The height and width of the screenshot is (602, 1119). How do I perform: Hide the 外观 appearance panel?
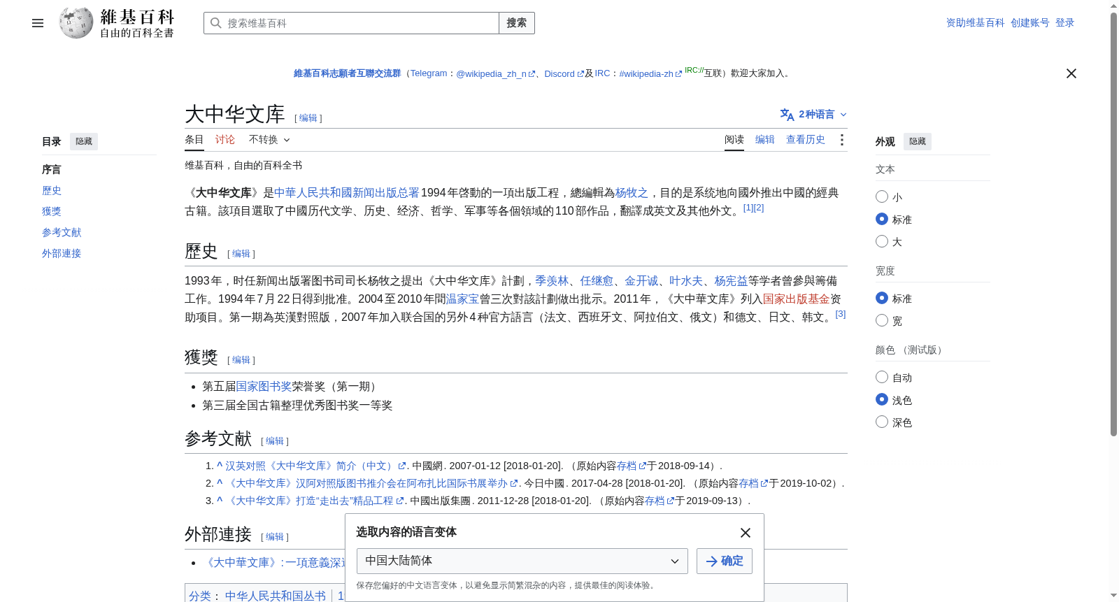pos(918,141)
